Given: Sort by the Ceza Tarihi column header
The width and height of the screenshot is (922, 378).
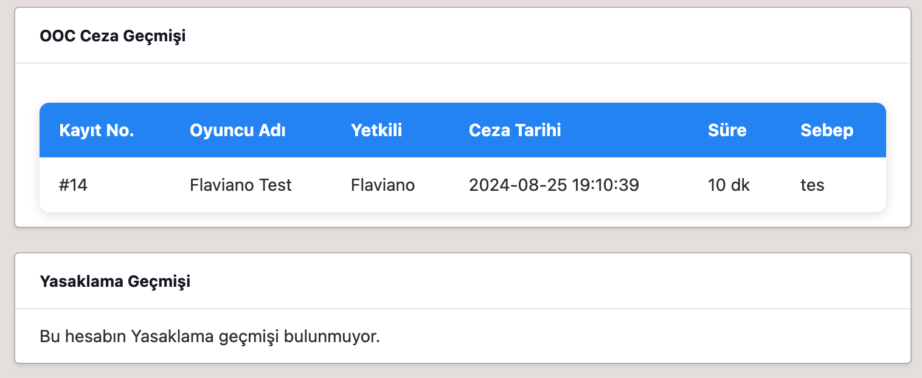Looking at the screenshot, I should (515, 130).
